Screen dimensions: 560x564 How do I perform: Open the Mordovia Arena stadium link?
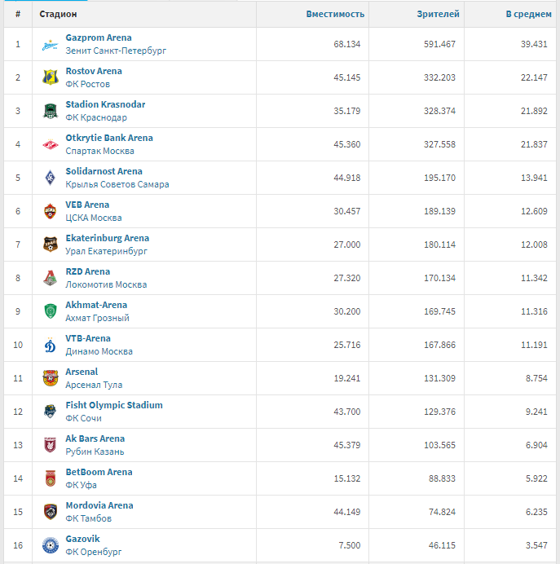click(99, 506)
